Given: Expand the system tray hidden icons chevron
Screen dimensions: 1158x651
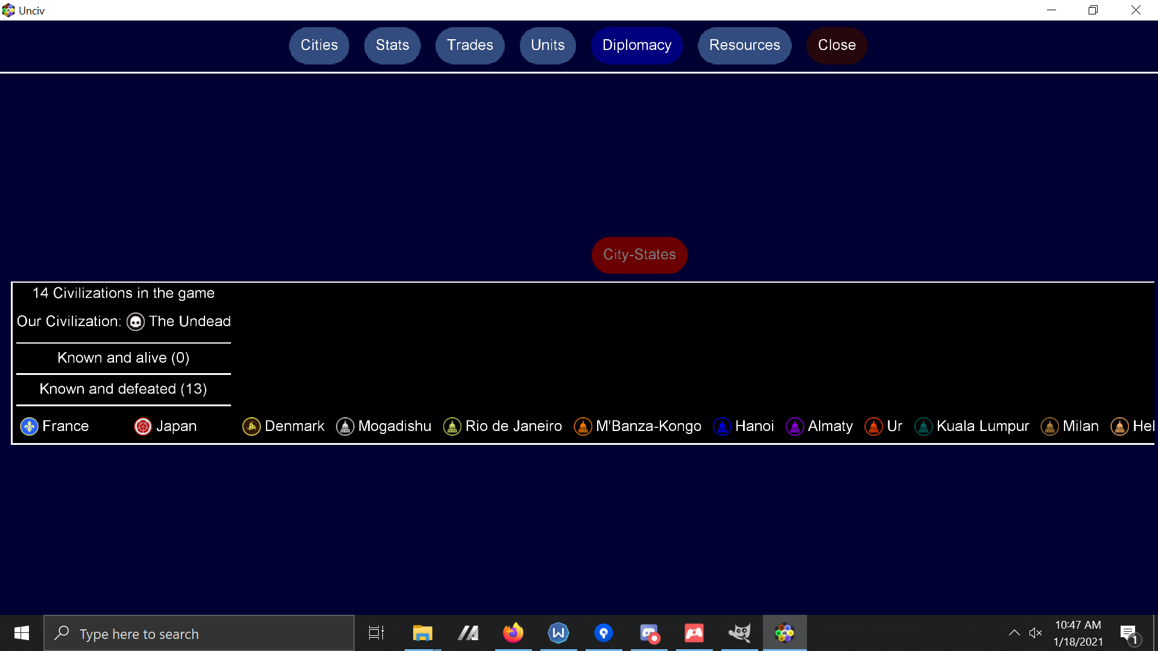Looking at the screenshot, I should pyautogui.click(x=1014, y=633).
